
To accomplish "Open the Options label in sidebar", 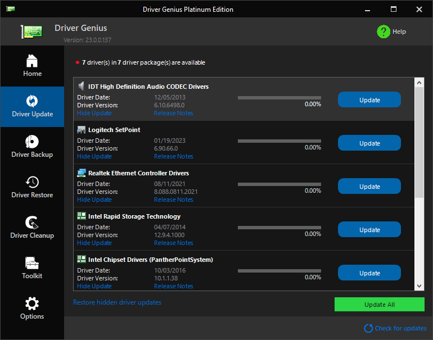I will pos(32,316).
